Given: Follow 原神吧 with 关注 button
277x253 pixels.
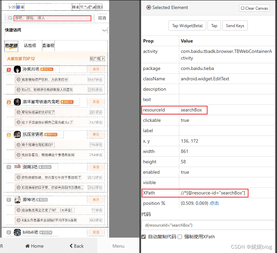Looking at the screenshot, I should coord(96,200).
